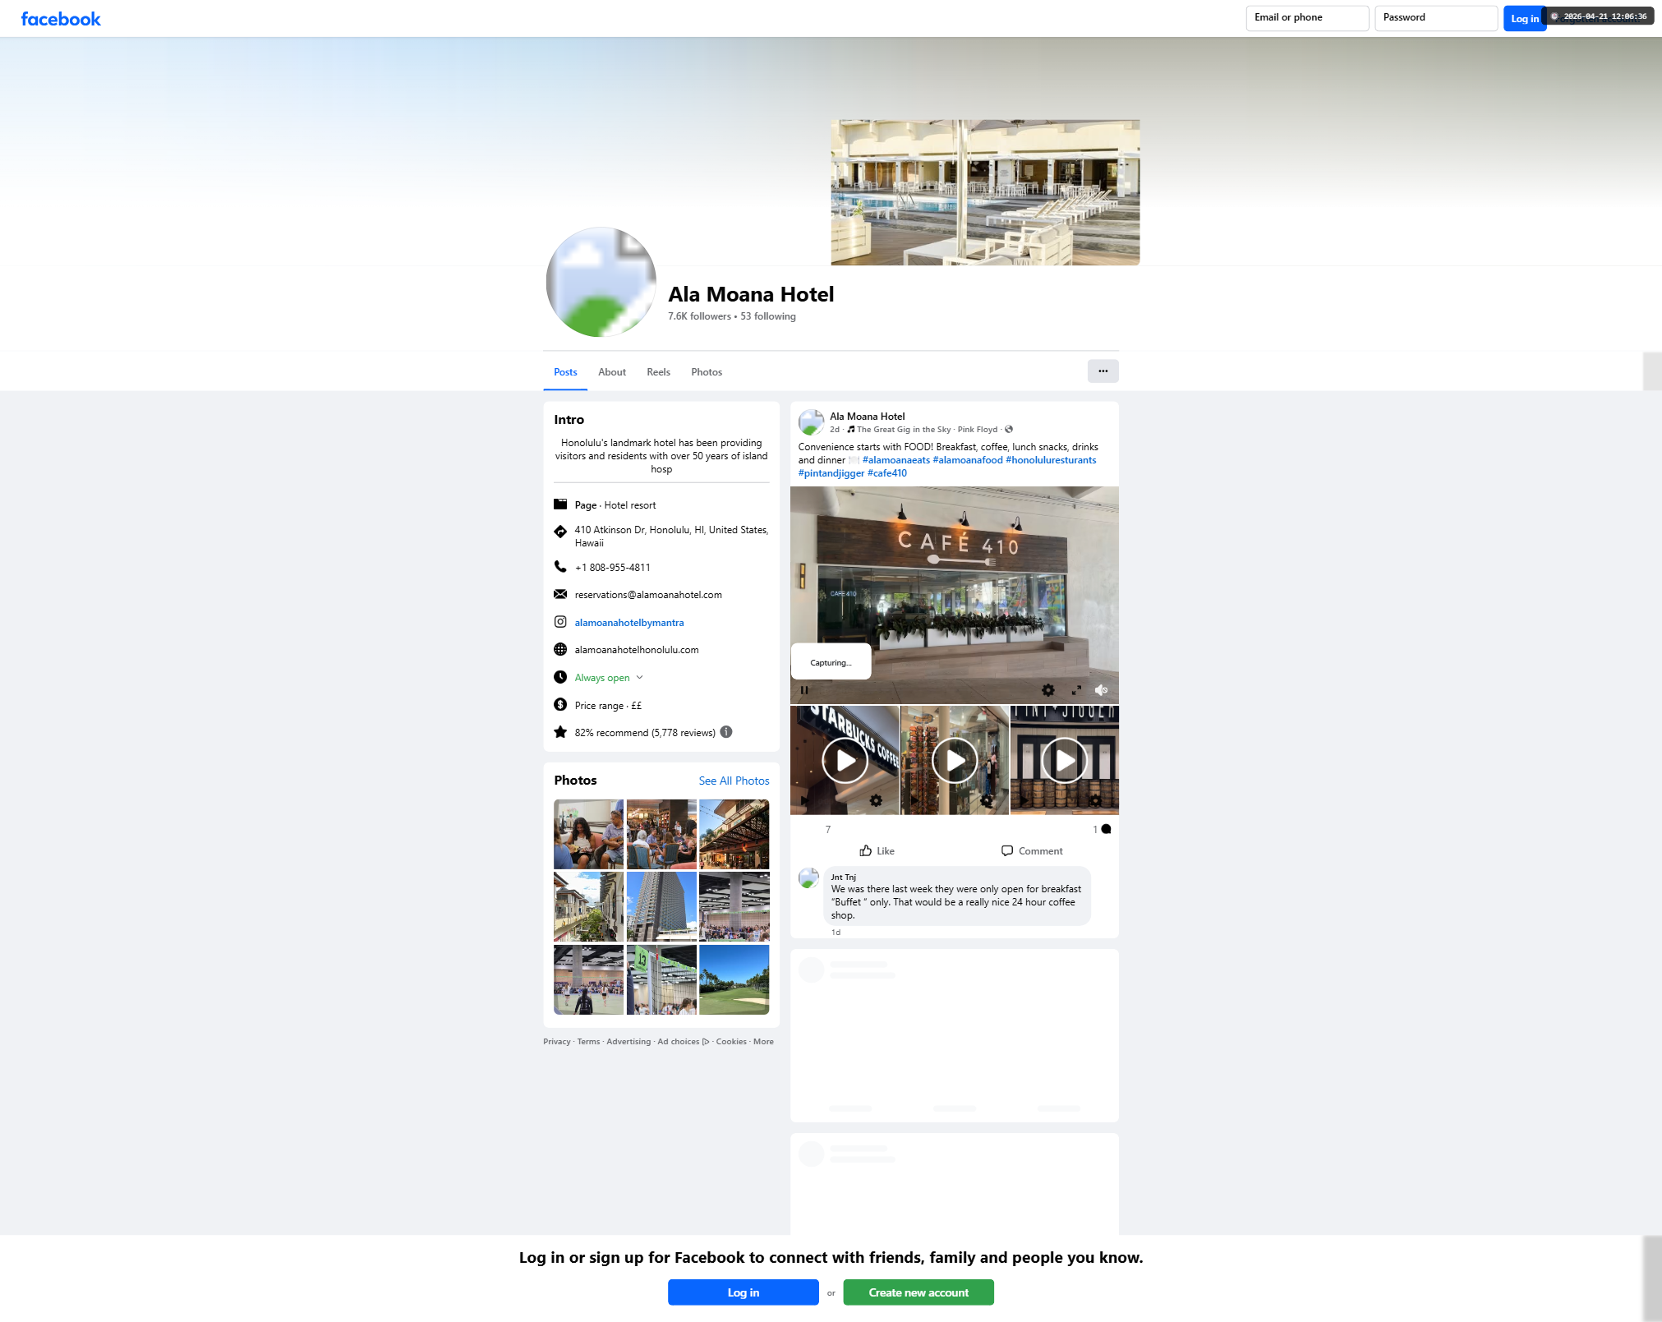Click the comment count bubble icon
Image resolution: width=1662 pixels, height=1322 pixels.
pos(1106,829)
